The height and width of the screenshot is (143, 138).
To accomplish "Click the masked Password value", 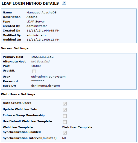I will [x=38, y=81].
